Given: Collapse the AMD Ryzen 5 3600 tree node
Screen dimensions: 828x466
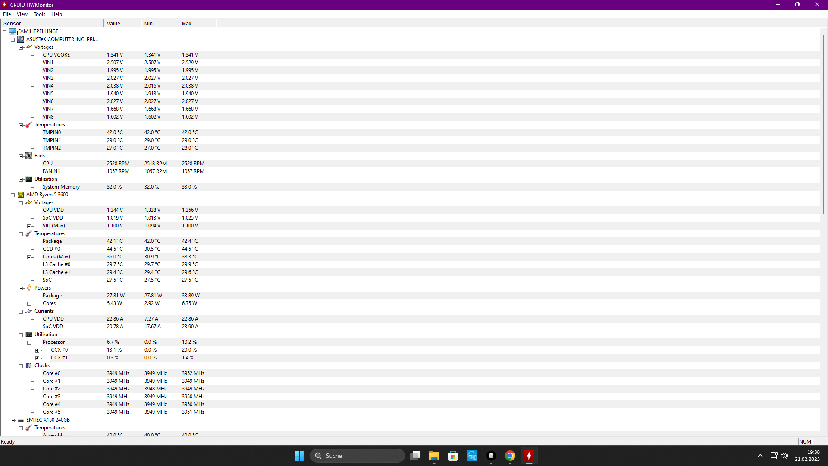Looking at the screenshot, I should point(13,195).
